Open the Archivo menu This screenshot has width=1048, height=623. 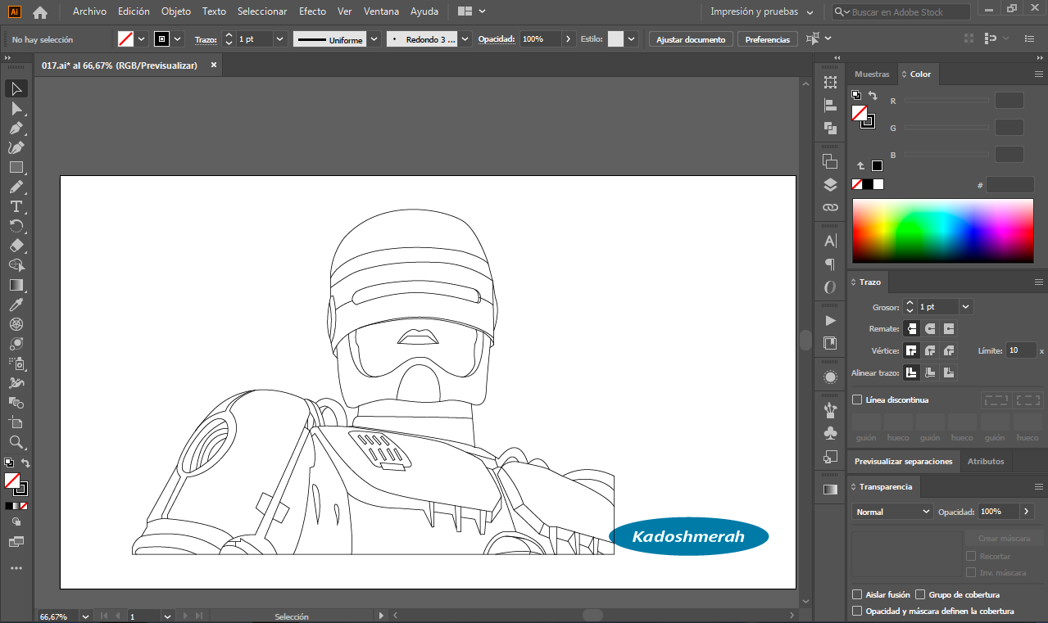point(89,11)
